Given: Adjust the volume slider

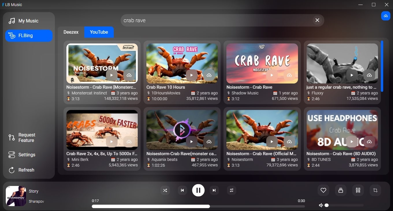Looking at the screenshot, I should [344, 205].
